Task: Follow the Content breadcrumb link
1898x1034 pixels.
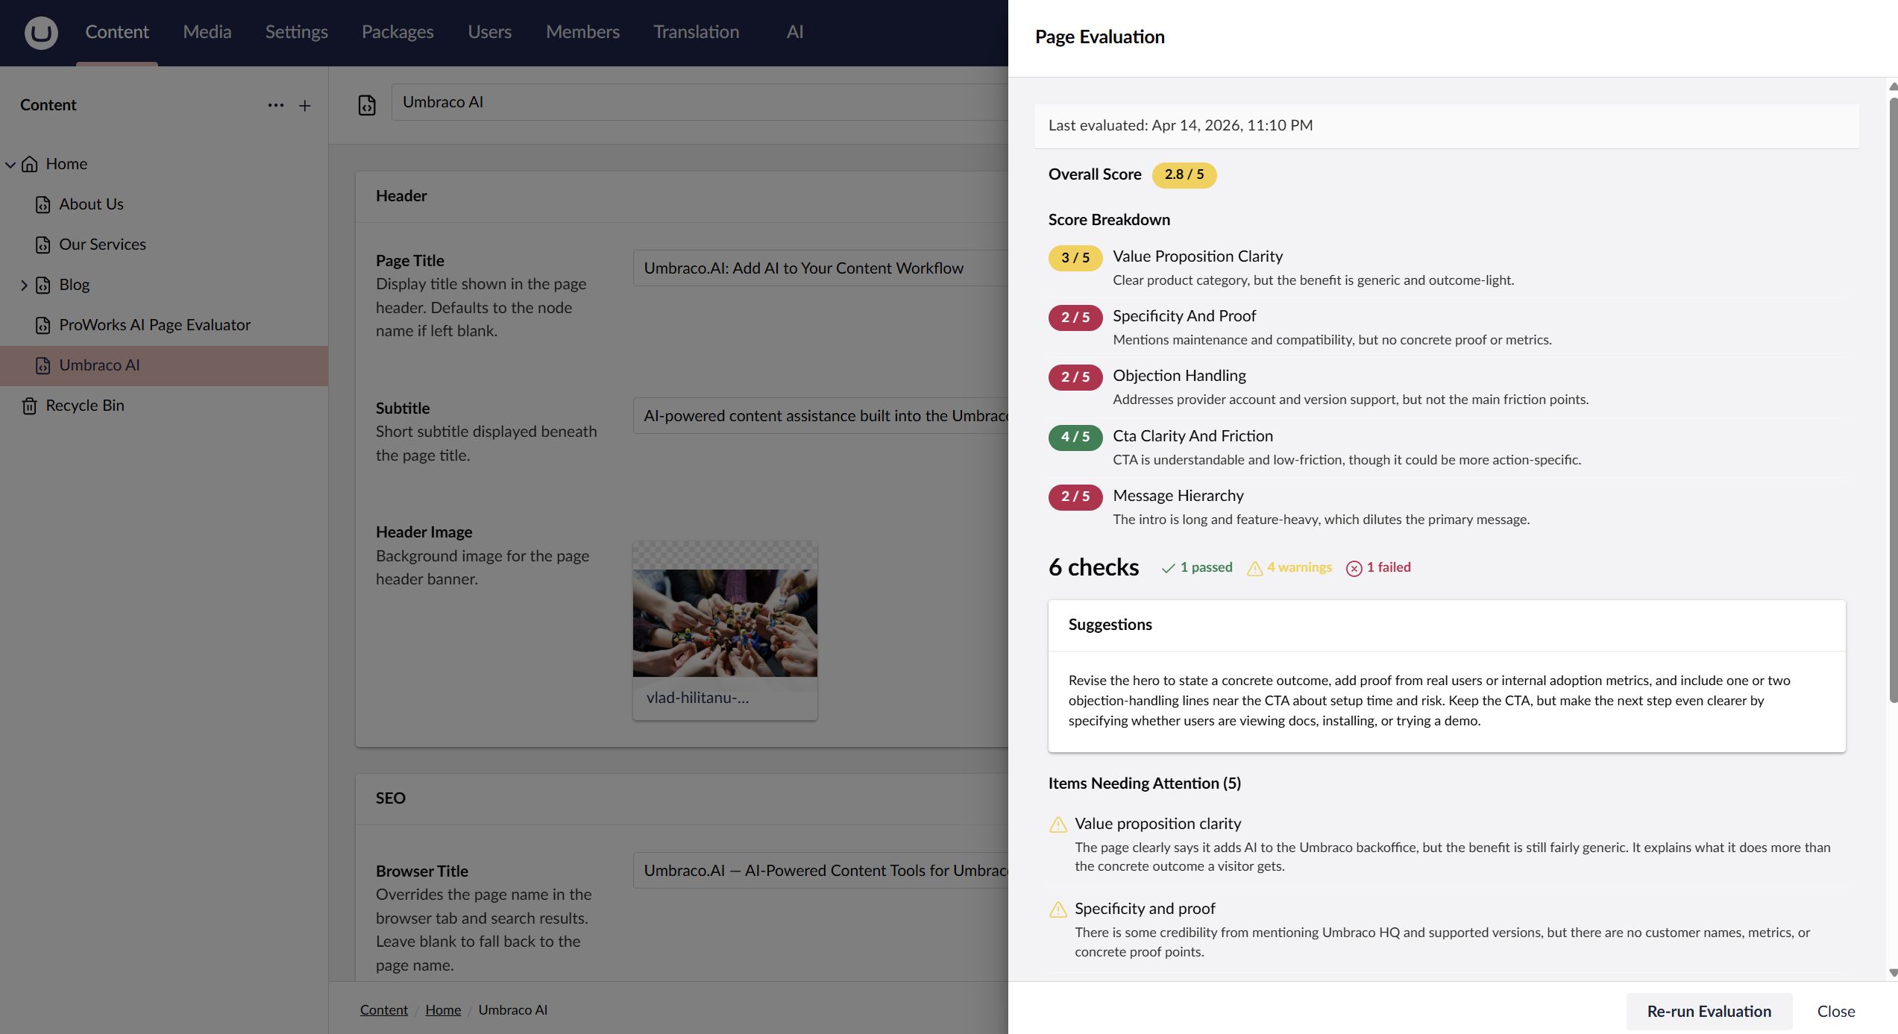Action: point(384,1009)
